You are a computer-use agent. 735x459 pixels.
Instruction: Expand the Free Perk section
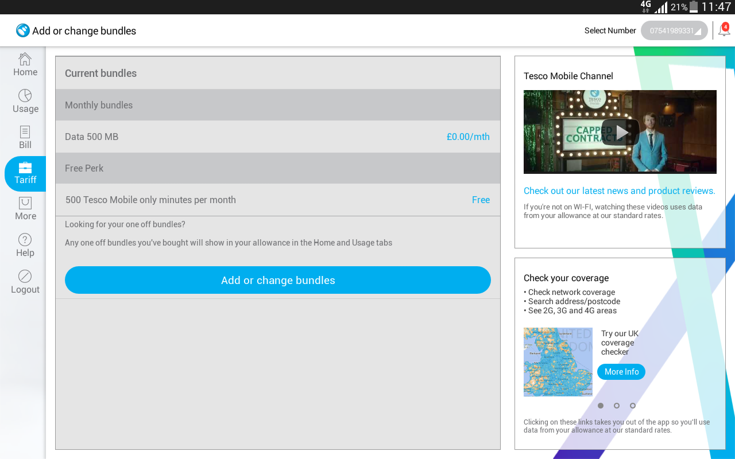pos(277,168)
